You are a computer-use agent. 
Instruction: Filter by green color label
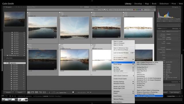[x=137, y=10]
